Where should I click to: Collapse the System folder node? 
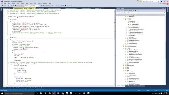(x=124, y=77)
